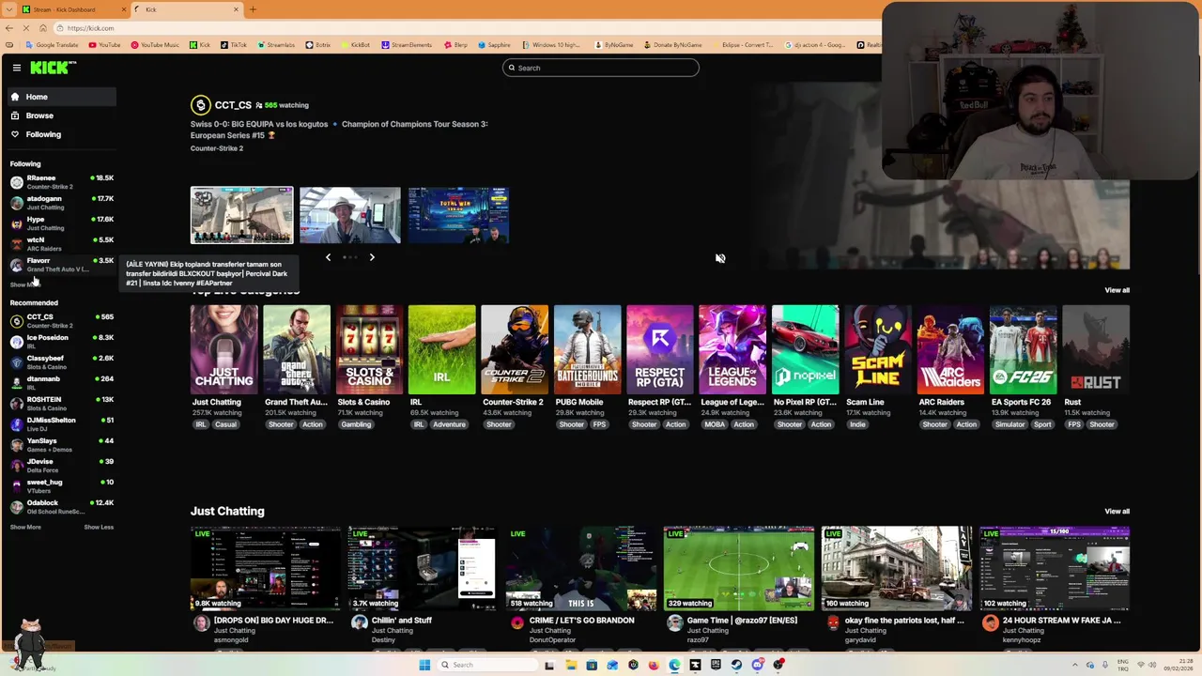The height and width of the screenshot is (676, 1202).
Task: Unmute the featured stream player
Action: click(720, 258)
